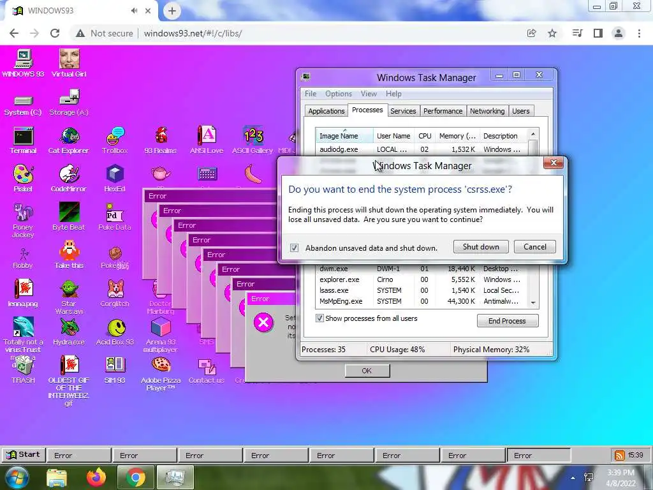
Task: Switch to the Applications tab
Action: point(326,111)
